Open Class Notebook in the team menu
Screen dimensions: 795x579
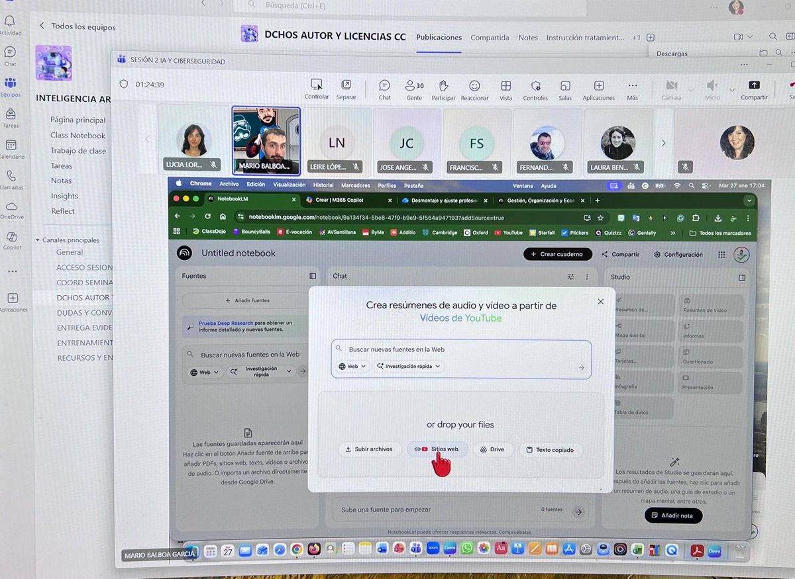coord(78,135)
